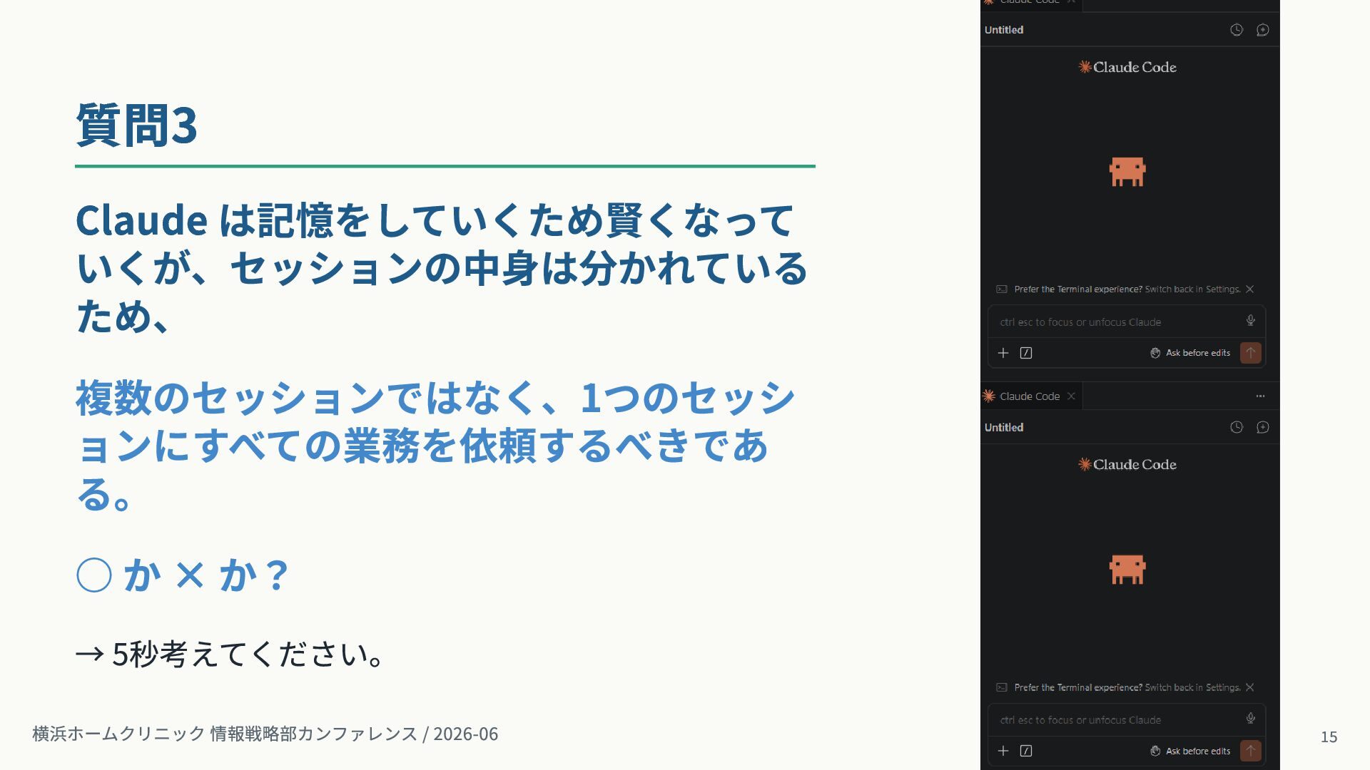Start a new chat in the upper Claude Code panel
The image size is (1370, 770).
(1262, 30)
